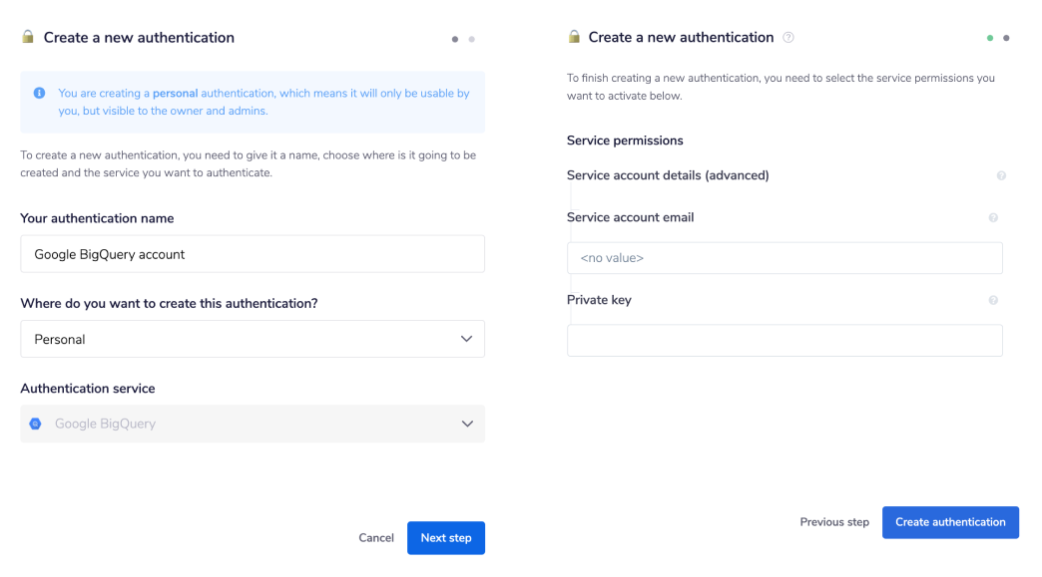Click the Create authentication button
Viewport: 1042px width, 577px height.
click(x=950, y=522)
